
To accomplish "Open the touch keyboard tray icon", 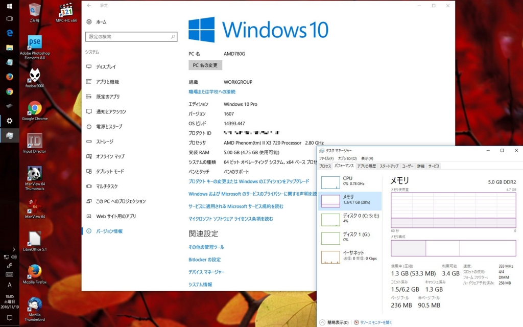I will tap(9, 274).
